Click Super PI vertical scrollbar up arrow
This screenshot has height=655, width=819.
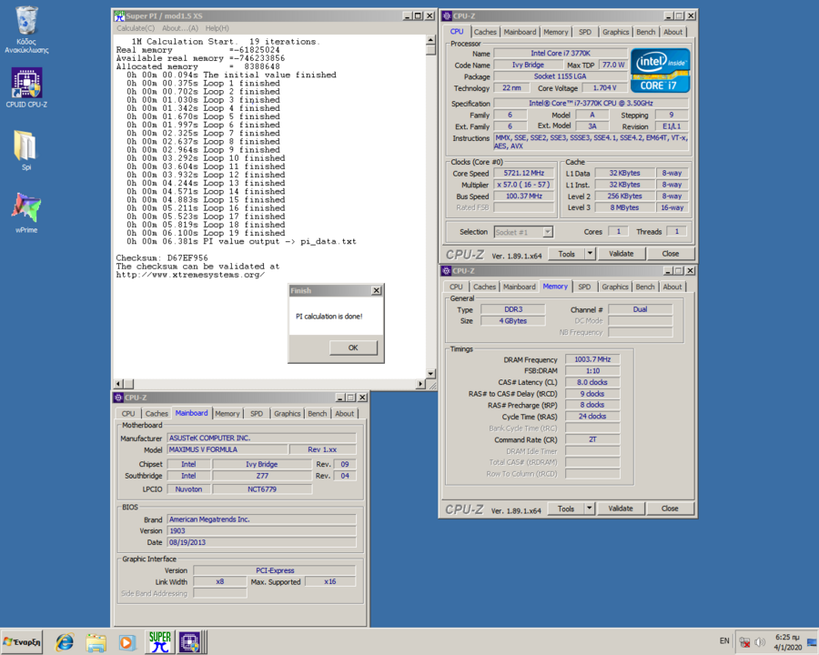tap(431, 40)
